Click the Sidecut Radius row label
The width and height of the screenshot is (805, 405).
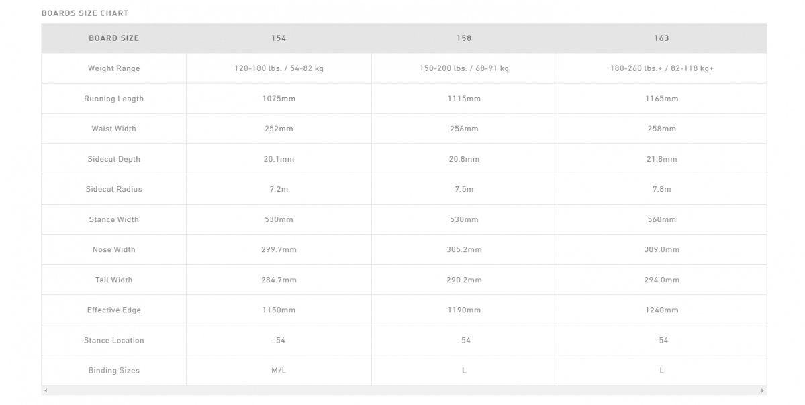[x=113, y=189]
